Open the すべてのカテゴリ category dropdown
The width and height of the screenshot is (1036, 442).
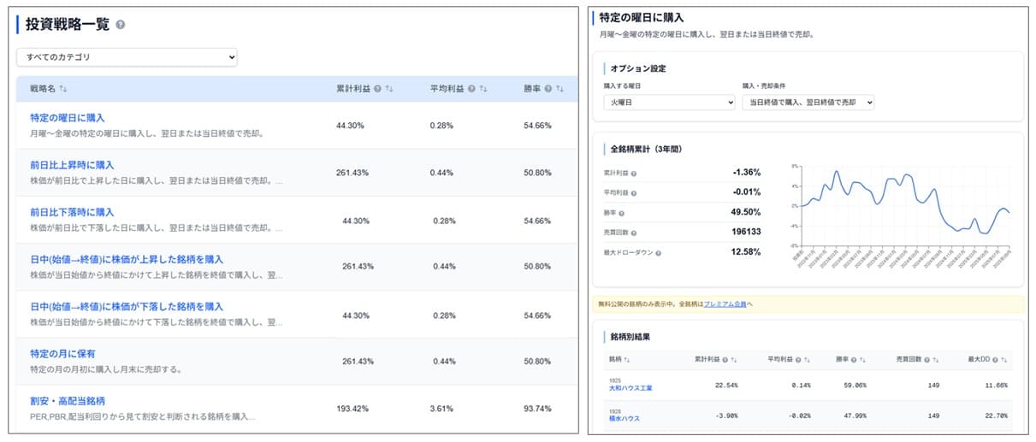tap(127, 57)
